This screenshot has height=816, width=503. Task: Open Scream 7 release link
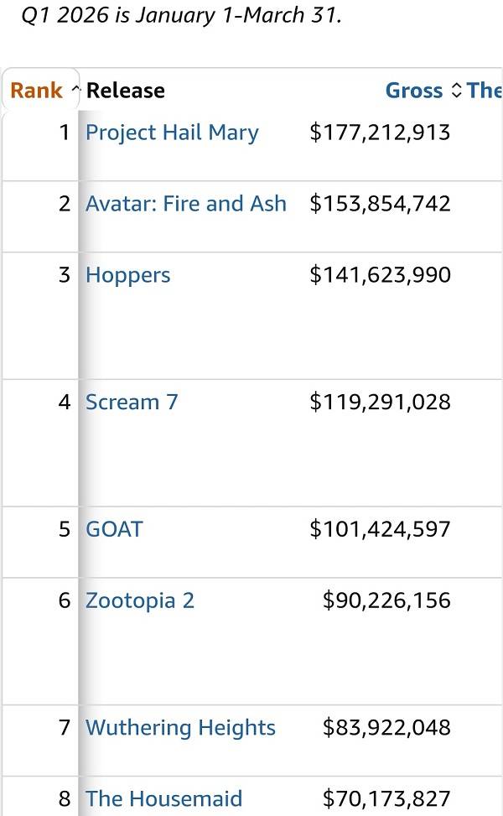coord(132,402)
